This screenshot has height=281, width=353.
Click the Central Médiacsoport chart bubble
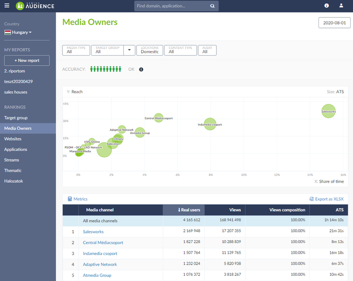[x=158, y=118]
